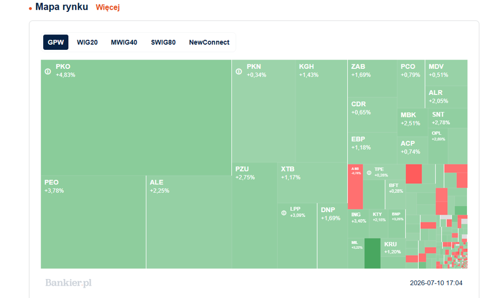Switch to the SWIG80 tab
The height and width of the screenshot is (298, 487).
(163, 42)
